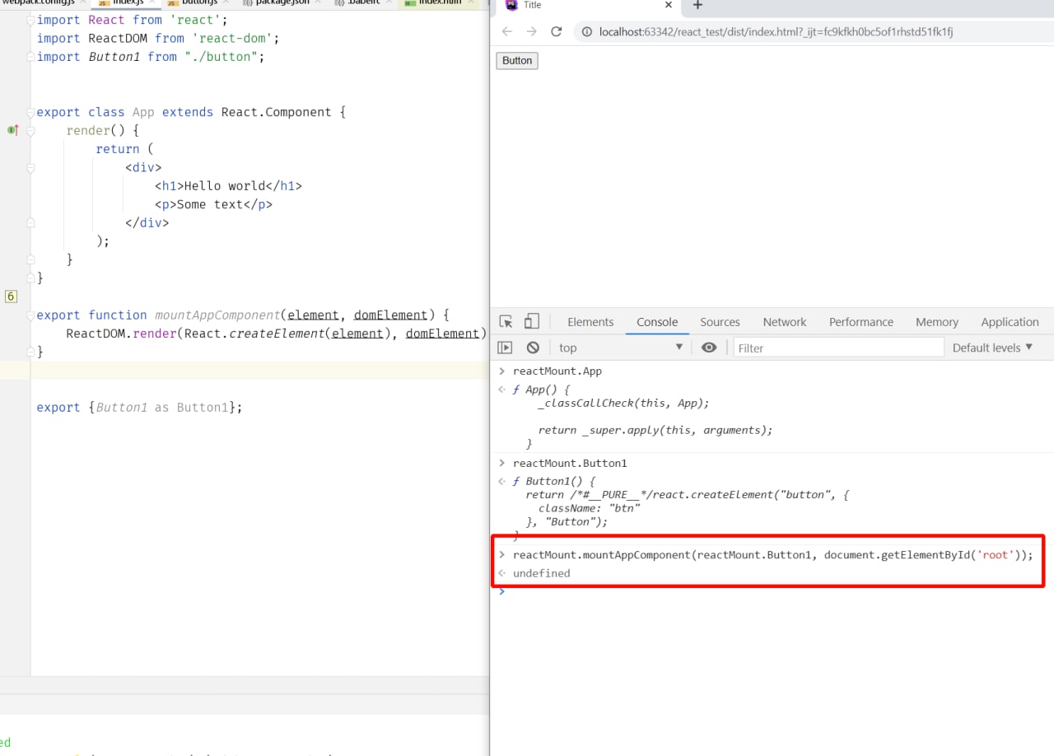
Task: Select the Console tab in DevTools
Action: point(657,322)
